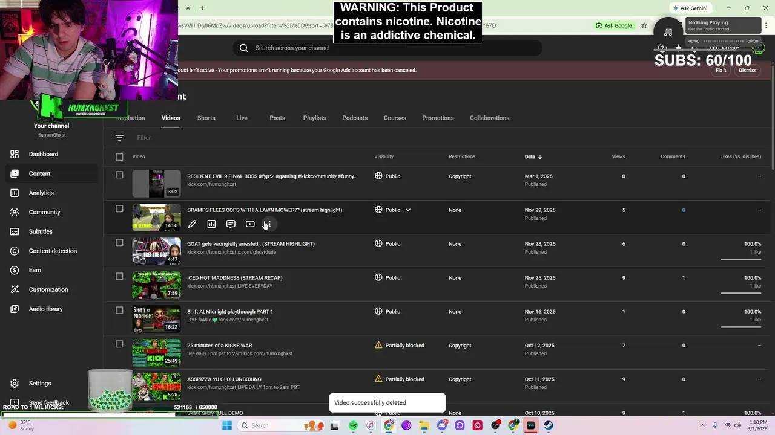Click Customization wand icon in sidebar
The width and height of the screenshot is (775, 435).
(x=15, y=289)
